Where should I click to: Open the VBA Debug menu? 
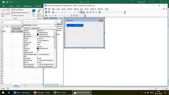point(76,9)
